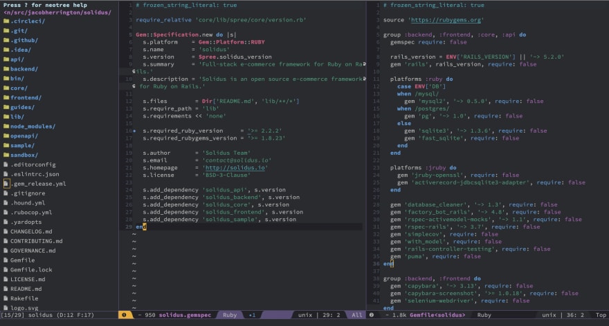The image size is (609, 326).
Task: Open CONTRIBUTING.md from the file tree
Action: point(37,241)
